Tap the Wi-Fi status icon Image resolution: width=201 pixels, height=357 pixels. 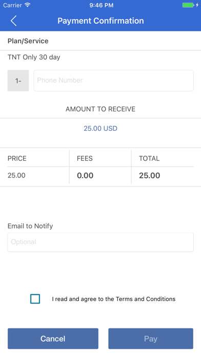click(28, 5)
